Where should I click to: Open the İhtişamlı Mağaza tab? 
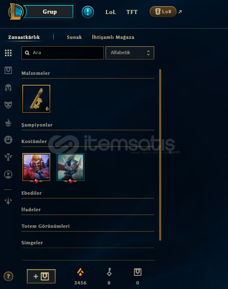113,37
